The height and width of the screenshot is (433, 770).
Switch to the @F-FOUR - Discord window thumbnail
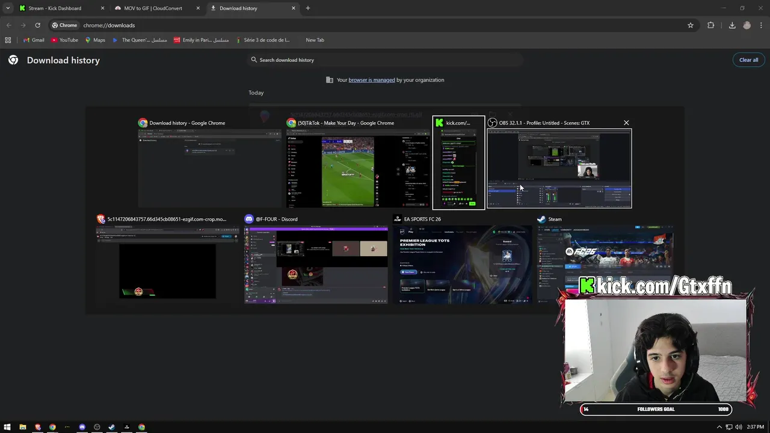316,259
